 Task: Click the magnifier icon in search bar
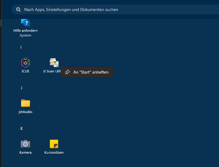(x=18, y=9)
